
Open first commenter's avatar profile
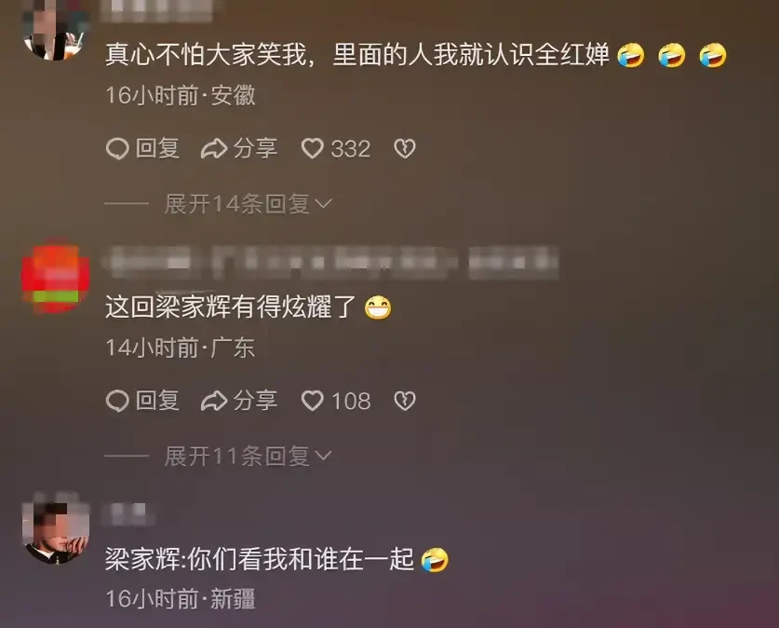click(55, 31)
